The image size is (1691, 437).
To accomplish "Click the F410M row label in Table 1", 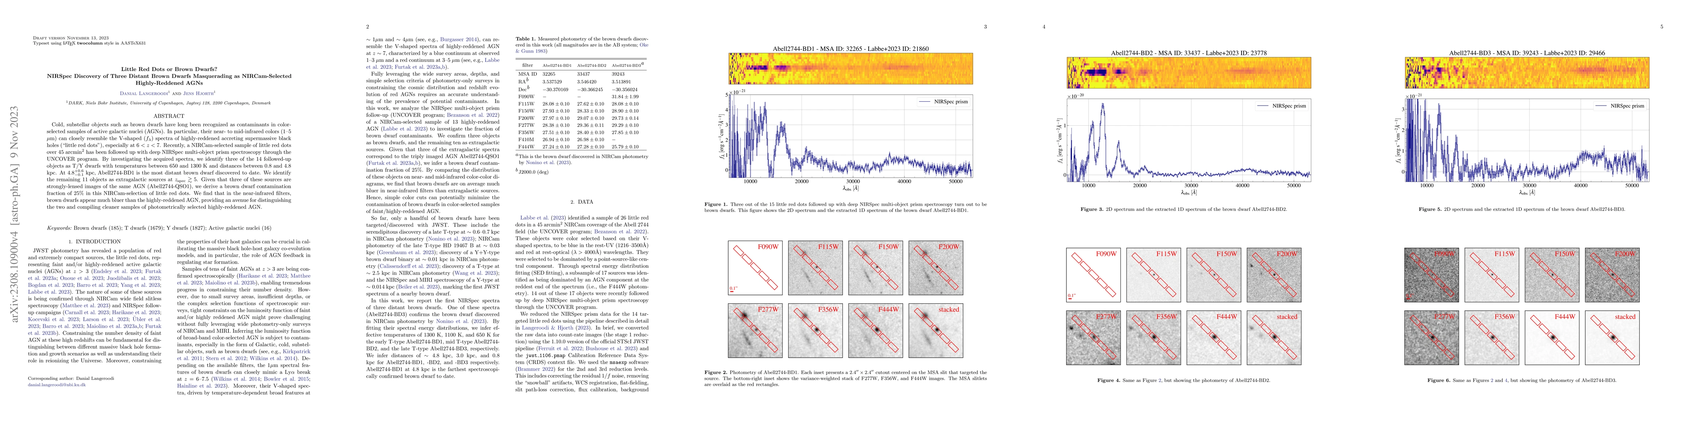I will [x=526, y=139].
